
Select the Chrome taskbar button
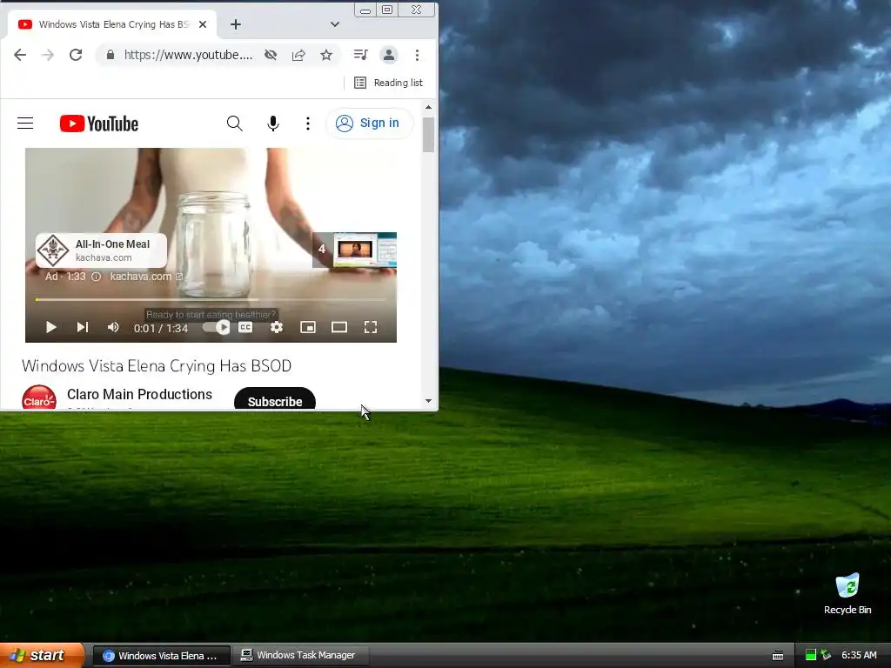coord(161,656)
